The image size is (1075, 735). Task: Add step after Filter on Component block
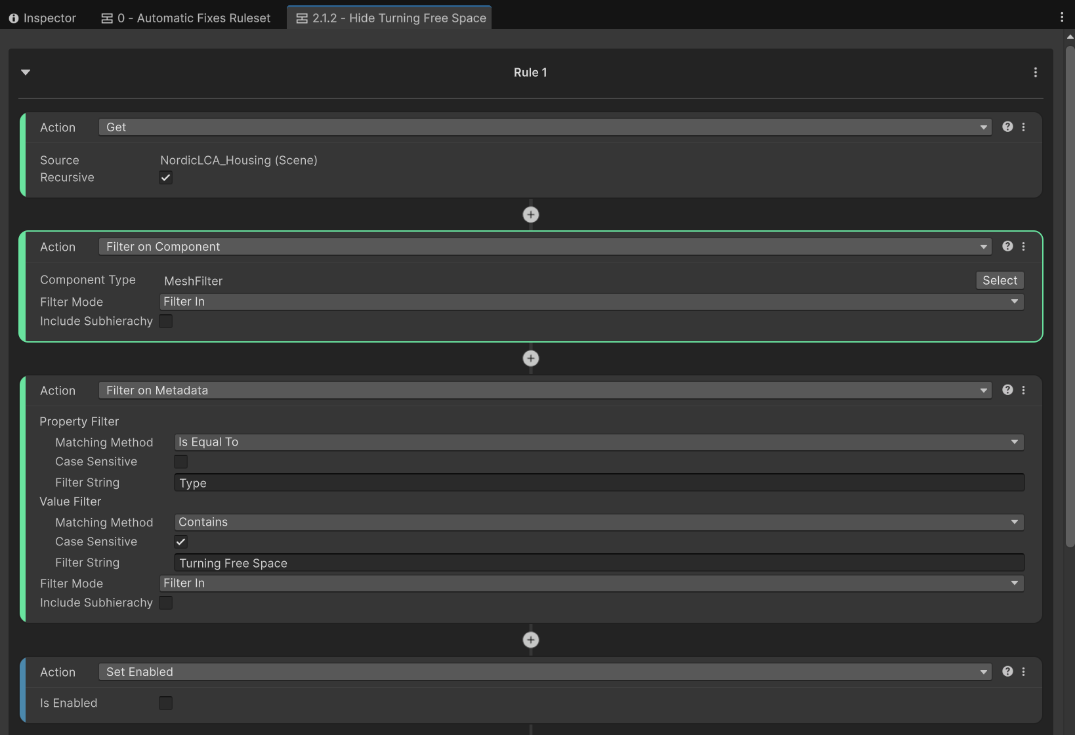click(530, 358)
